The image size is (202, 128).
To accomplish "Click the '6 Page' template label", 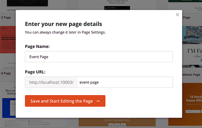I will click(6, 73).
